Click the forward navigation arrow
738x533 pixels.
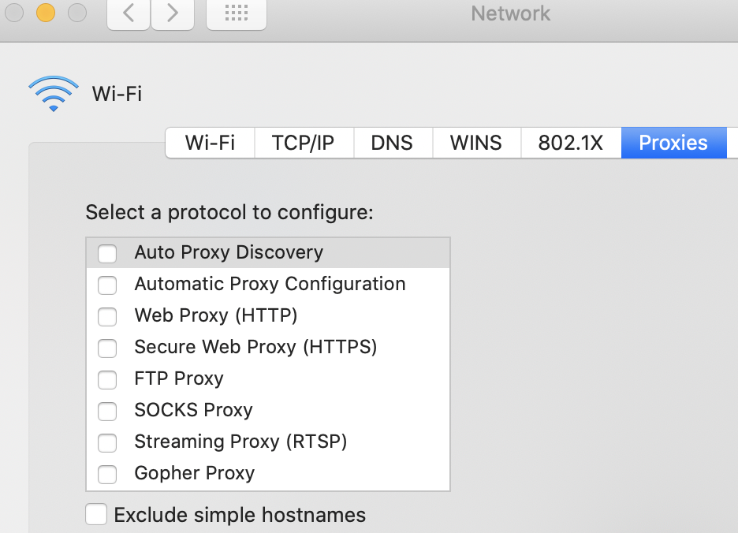tap(173, 13)
